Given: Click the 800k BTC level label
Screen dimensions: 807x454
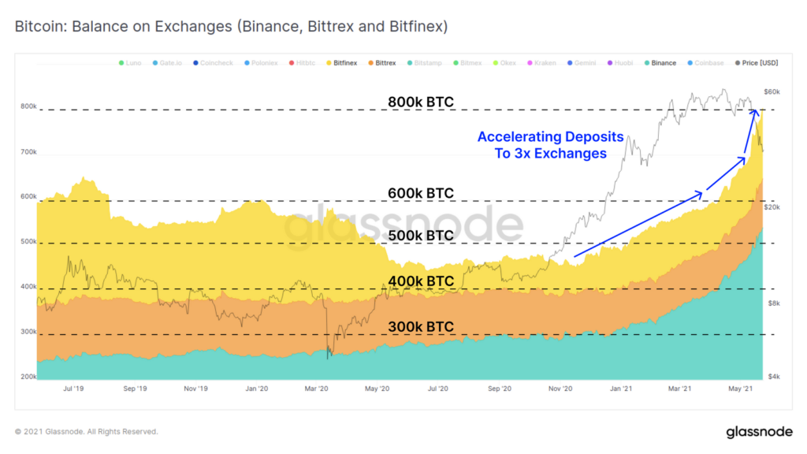Looking at the screenshot, I should [x=421, y=102].
